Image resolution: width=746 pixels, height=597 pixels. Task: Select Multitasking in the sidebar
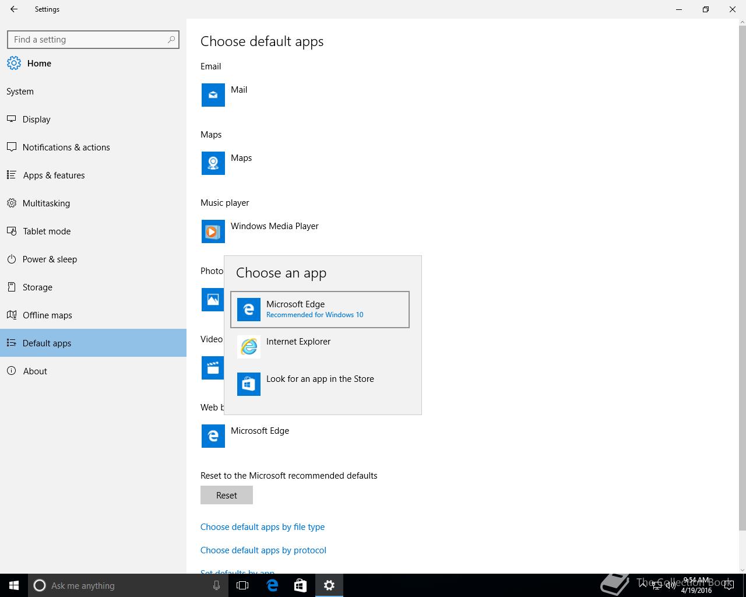coord(93,203)
